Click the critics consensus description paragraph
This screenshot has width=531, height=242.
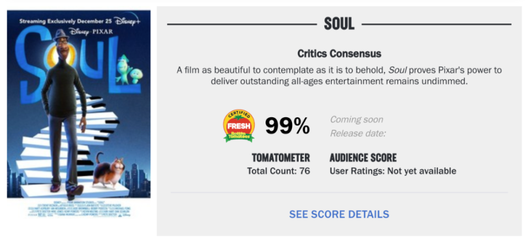[x=339, y=76]
